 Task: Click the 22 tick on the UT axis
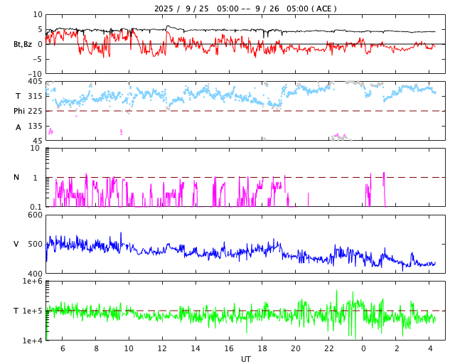pyautogui.click(x=329, y=348)
